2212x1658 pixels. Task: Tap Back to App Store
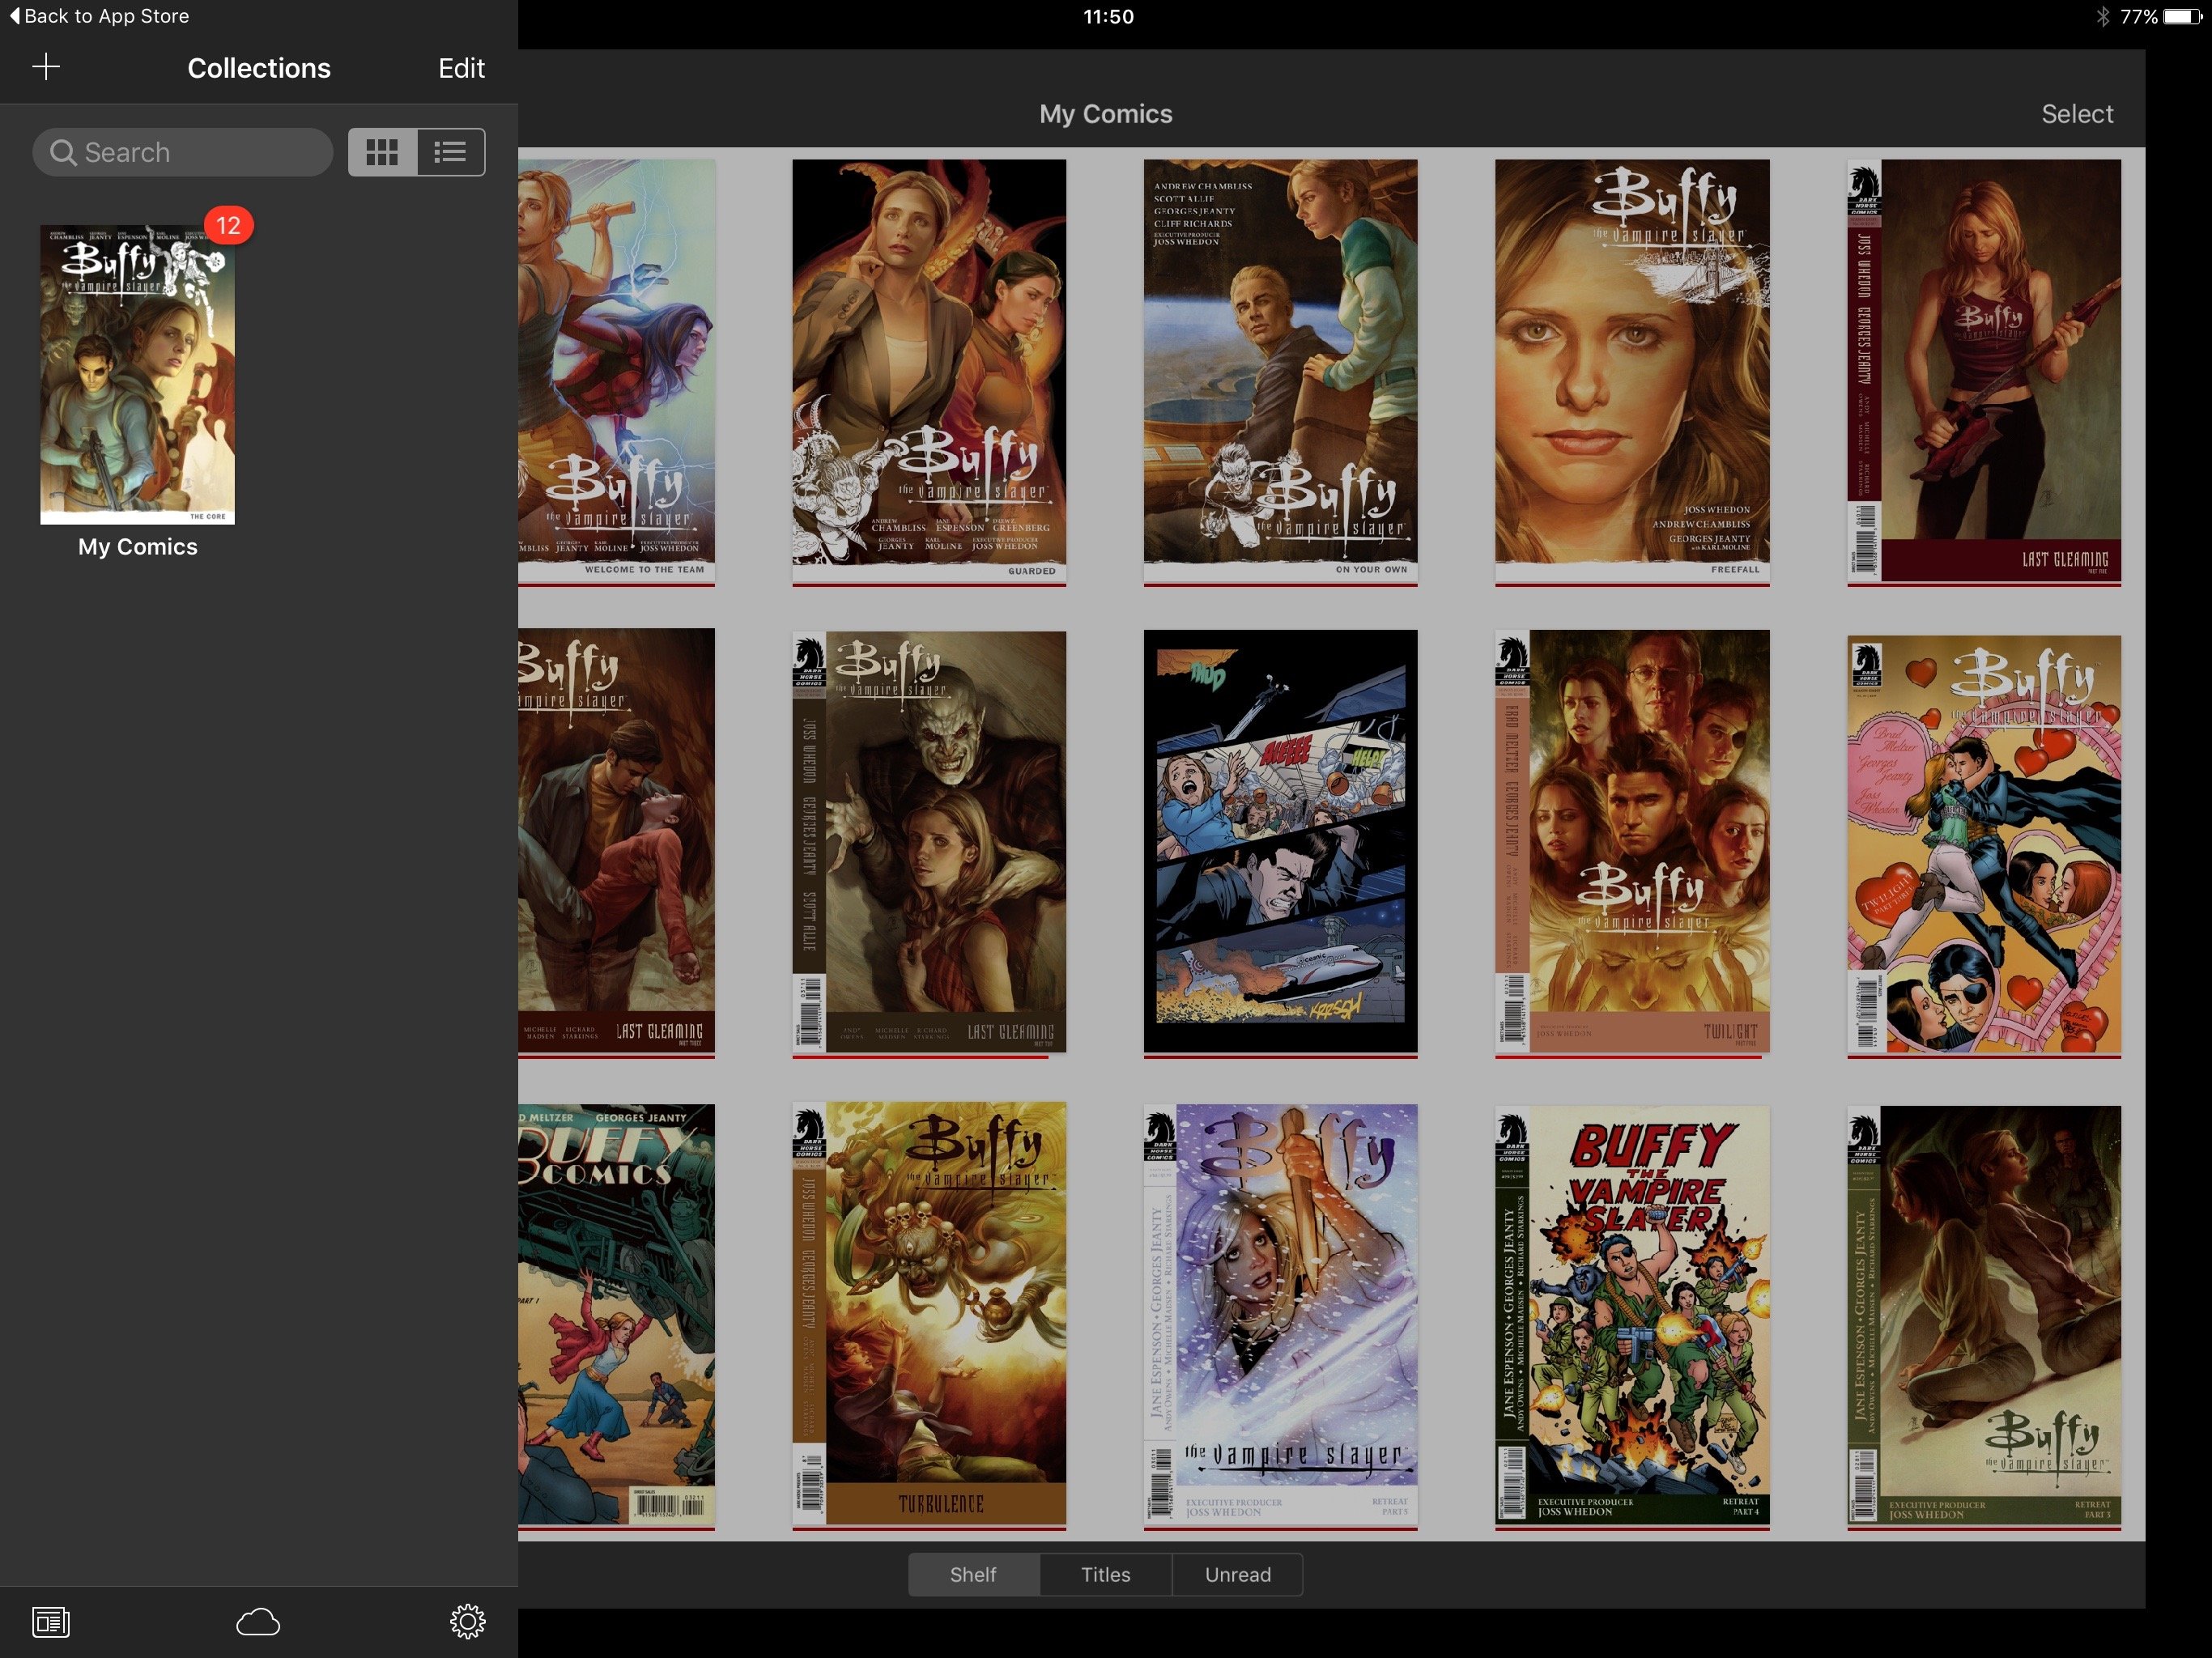99,16
